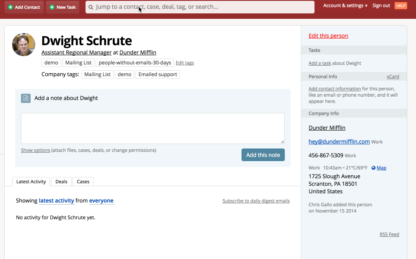Expand the Account & settings menu
The image size is (416, 259).
point(345,5)
